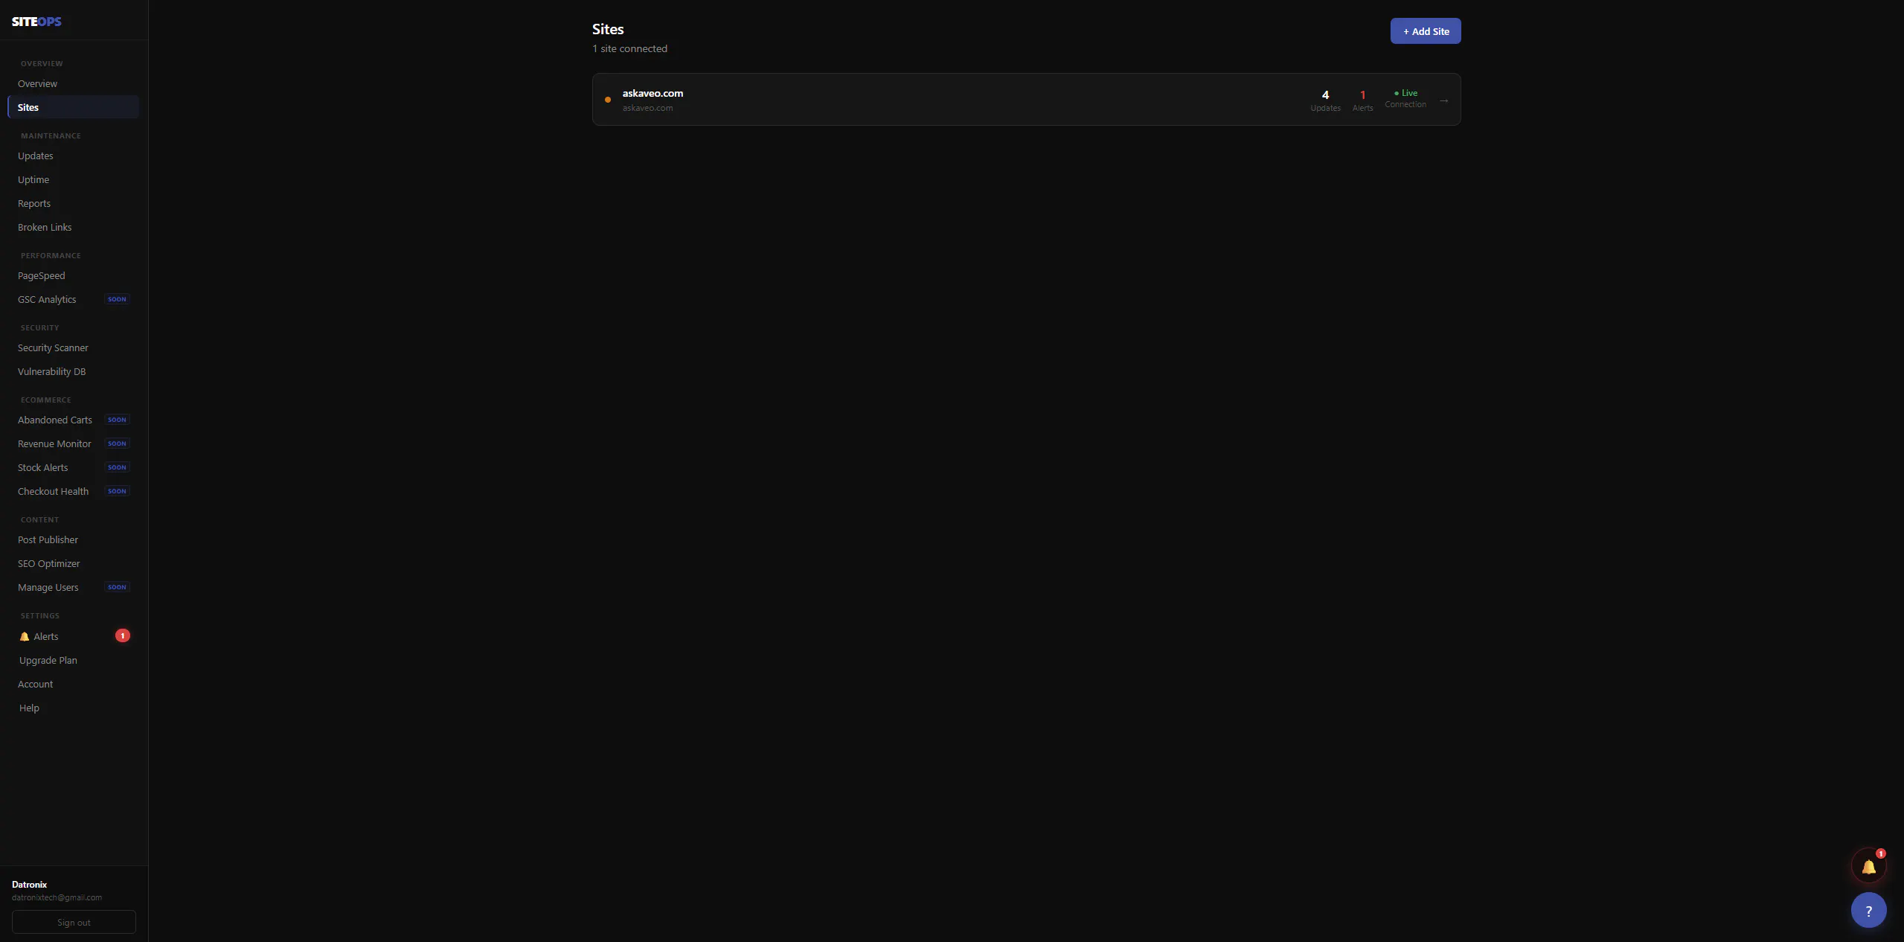
Task: Open Upgrade Plan
Action: pyautogui.click(x=73, y=660)
